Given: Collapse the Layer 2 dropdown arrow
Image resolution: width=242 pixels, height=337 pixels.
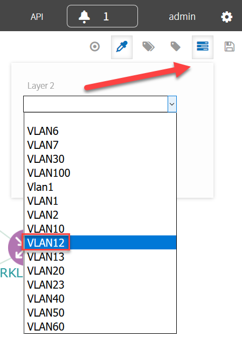Looking at the screenshot, I should coord(172,104).
